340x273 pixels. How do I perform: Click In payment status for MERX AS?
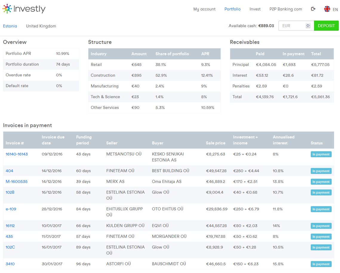pos(321,182)
